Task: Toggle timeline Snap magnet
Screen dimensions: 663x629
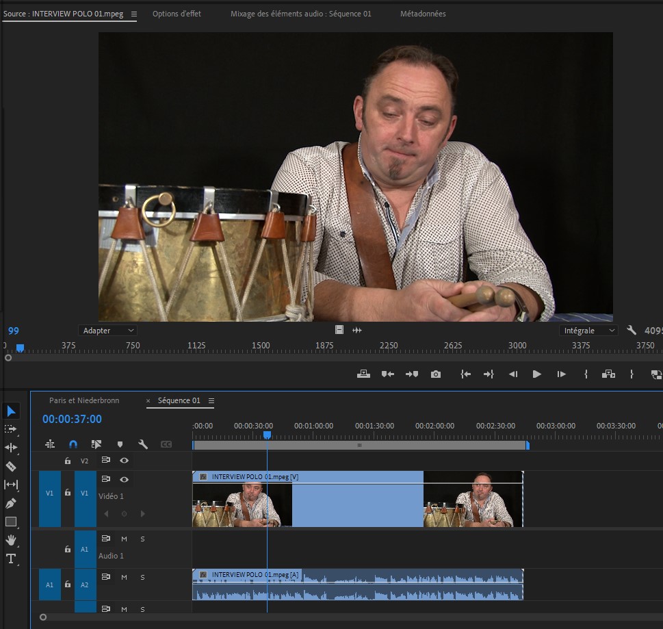Action: coord(73,444)
